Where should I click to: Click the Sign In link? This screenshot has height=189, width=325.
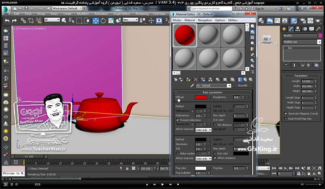[x=260, y=8]
